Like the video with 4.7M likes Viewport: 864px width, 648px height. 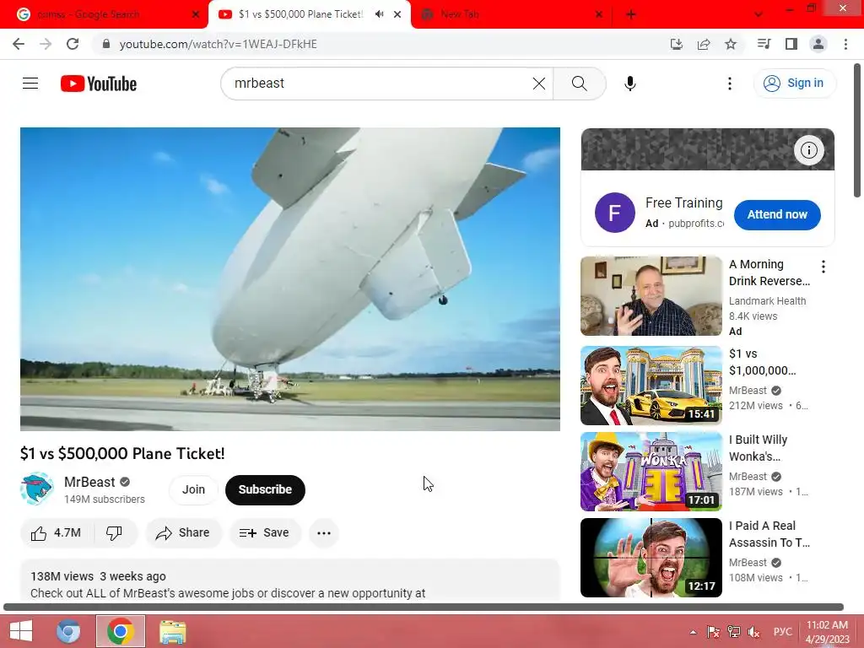tap(57, 533)
